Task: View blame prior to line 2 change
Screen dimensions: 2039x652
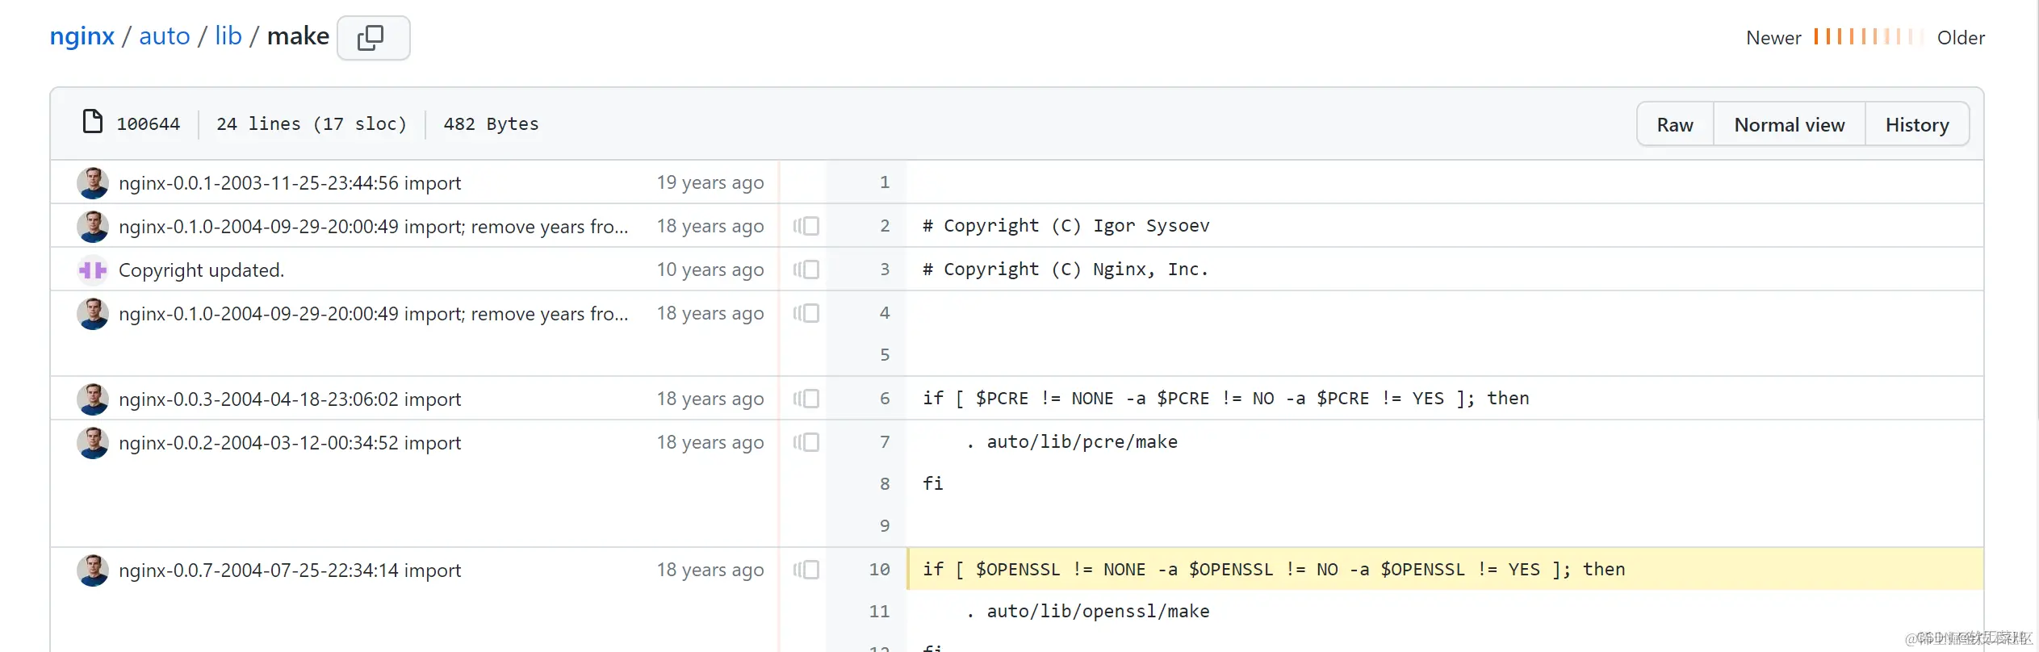Action: pos(806,226)
